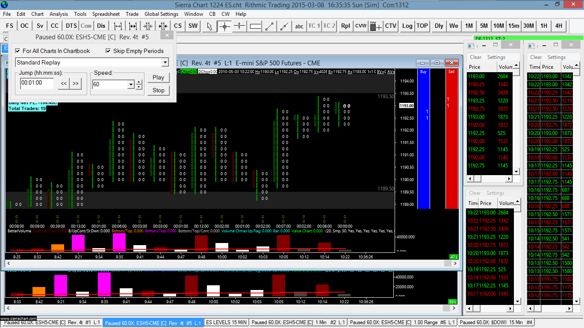Open the Global Settings menu
The height and width of the screenshot is (328, 584).
(x=161, y=14)
